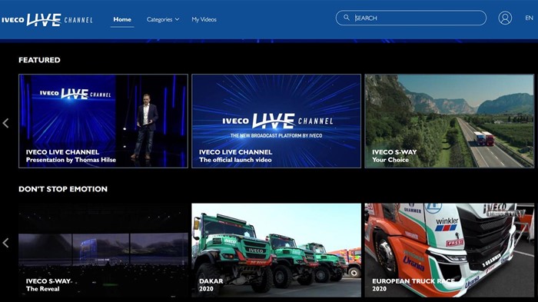Image resolution: width=538 pixels, height=302 pixels.
Task: Open IVECO S-WAY Your Choice video
Action: (x=449, y=121)
